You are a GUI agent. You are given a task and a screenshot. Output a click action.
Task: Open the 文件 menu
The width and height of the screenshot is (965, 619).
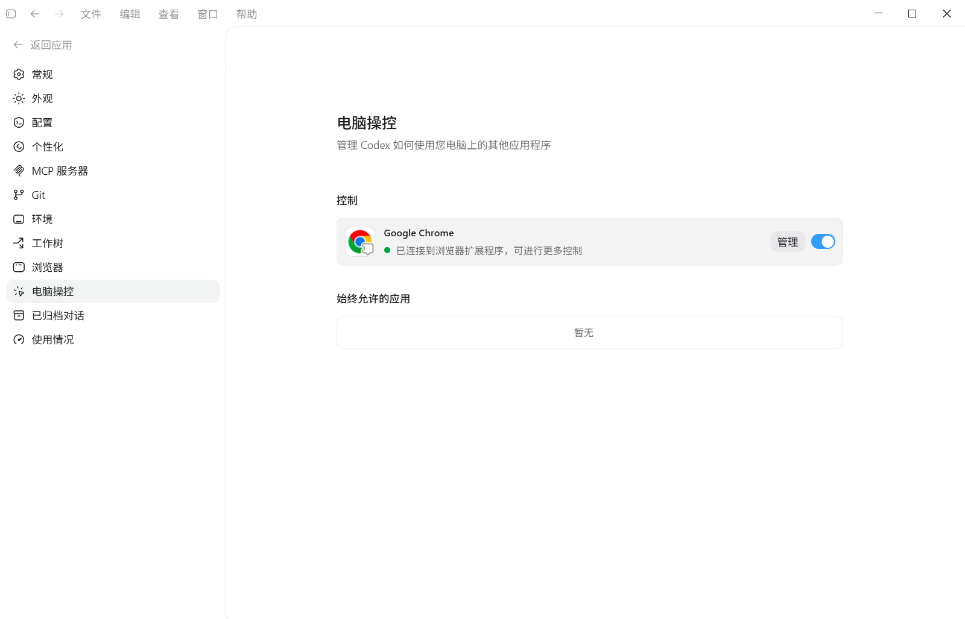(91, 14)
